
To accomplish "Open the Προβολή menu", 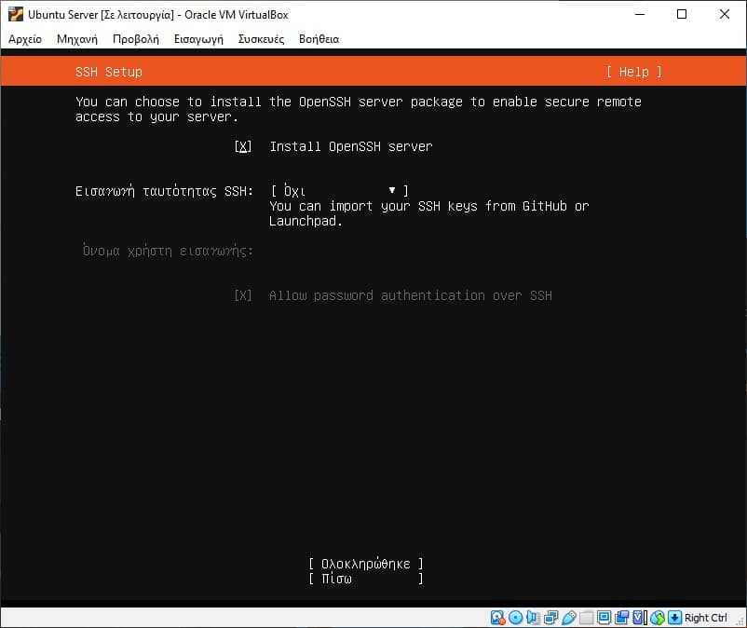I will coord(136,39).
